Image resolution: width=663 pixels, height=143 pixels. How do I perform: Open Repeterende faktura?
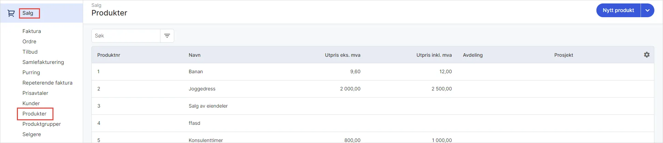click(x=47, y=83)
